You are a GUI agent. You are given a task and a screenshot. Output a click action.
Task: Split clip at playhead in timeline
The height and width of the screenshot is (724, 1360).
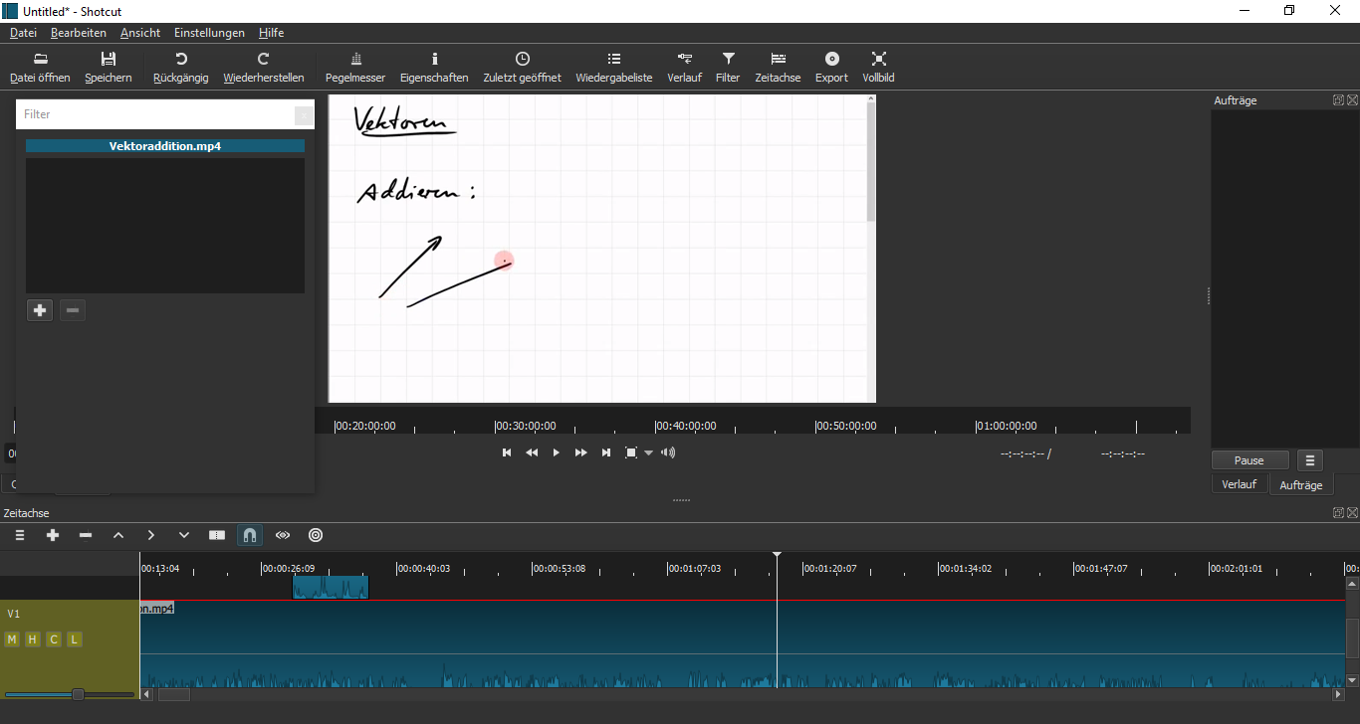pyautogui.click(x=217, y=535)
